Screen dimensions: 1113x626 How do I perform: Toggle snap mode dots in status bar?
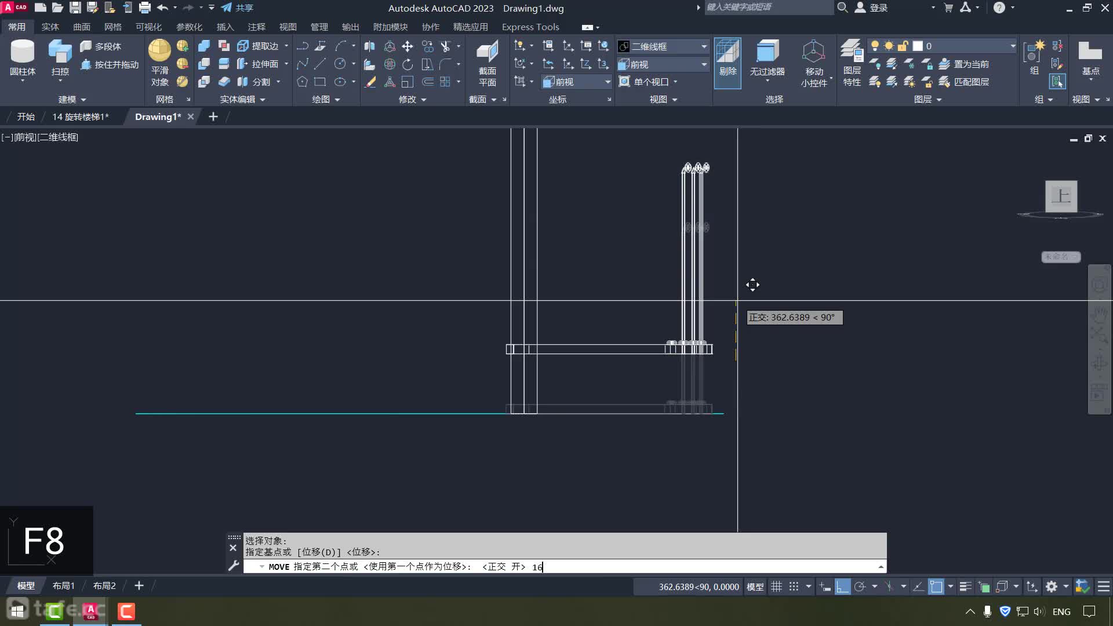pos(794,587)
